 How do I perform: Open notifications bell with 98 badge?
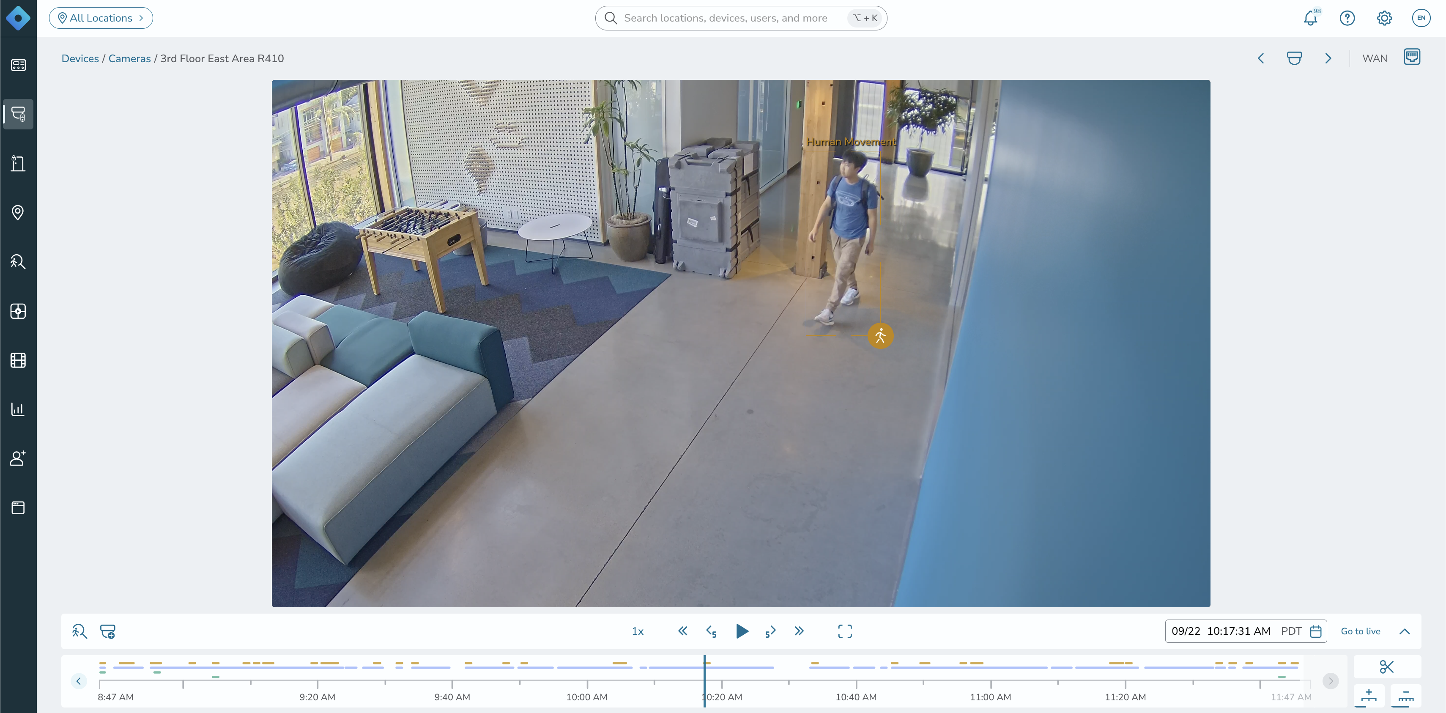(1311, 18)
